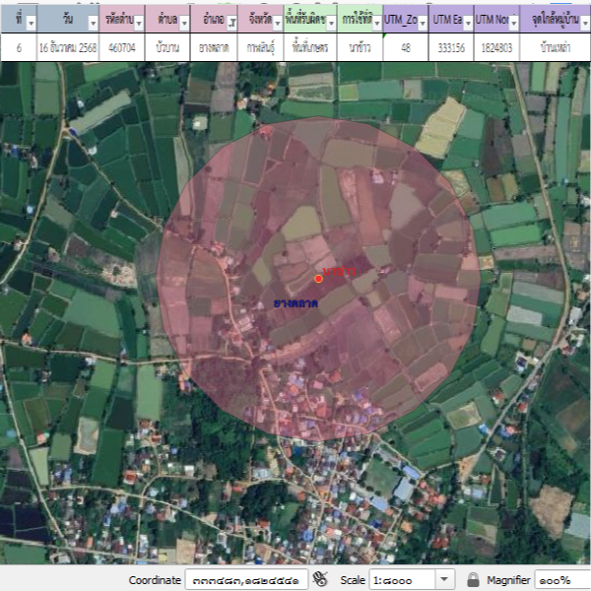591x591 pixels.
Task: Click the toggle extents icon beside Coordinate box
Action: pyautogui.click(x=320, y=579)
